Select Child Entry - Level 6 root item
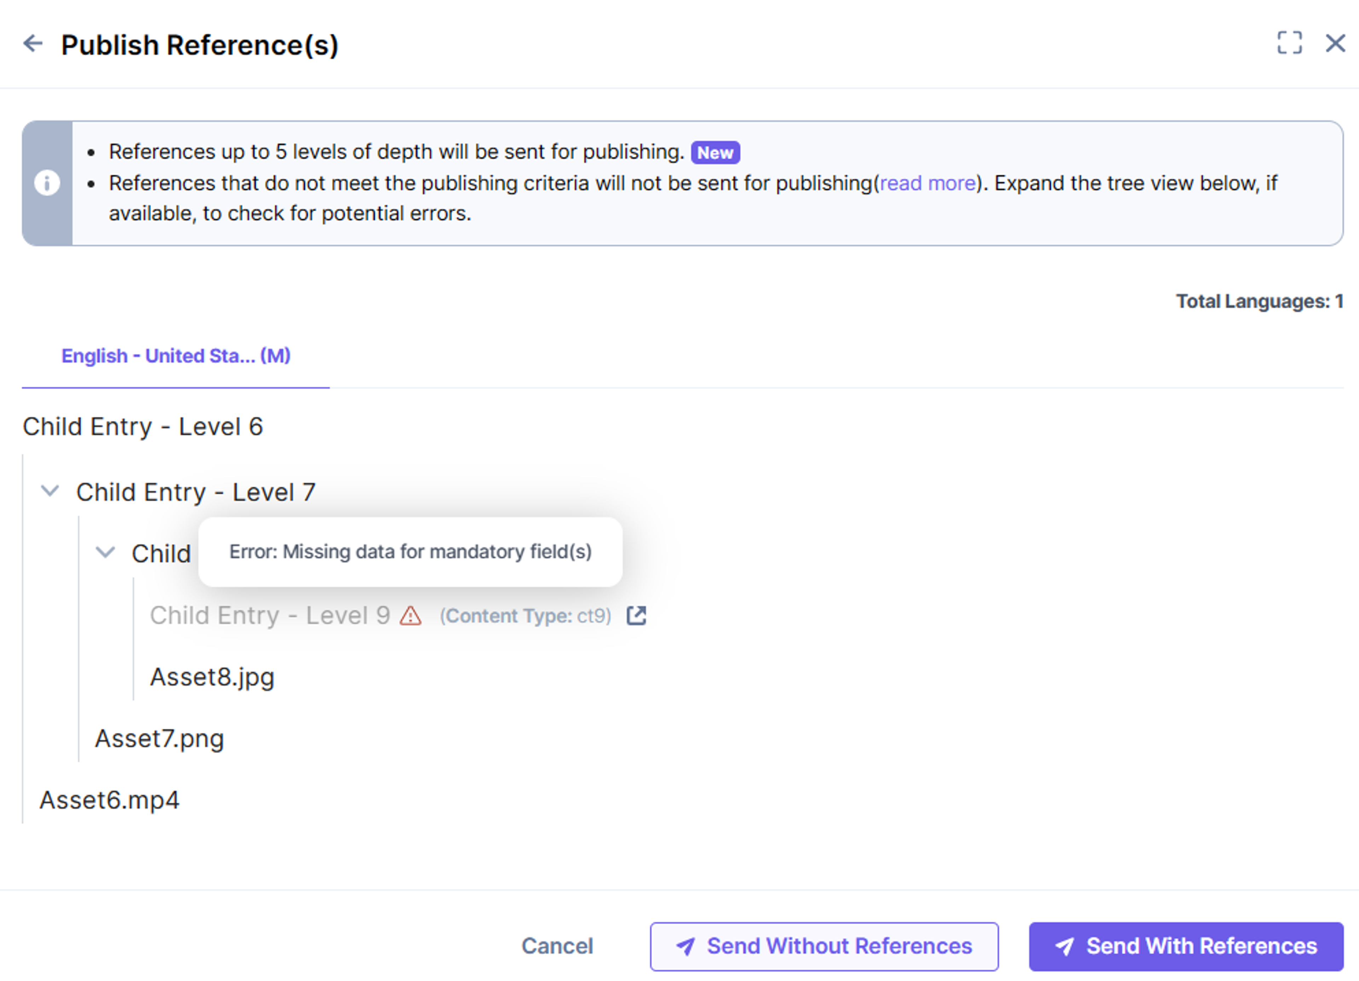The width and height of the screenshot is (1359, 981). (x=143, y=427)
